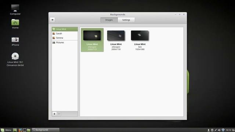Click the Show Desktop panel icon

tap(15, 130)
